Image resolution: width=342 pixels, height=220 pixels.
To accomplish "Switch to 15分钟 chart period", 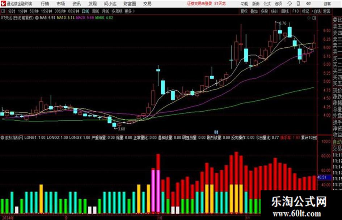I will click(x=46, y=11).
